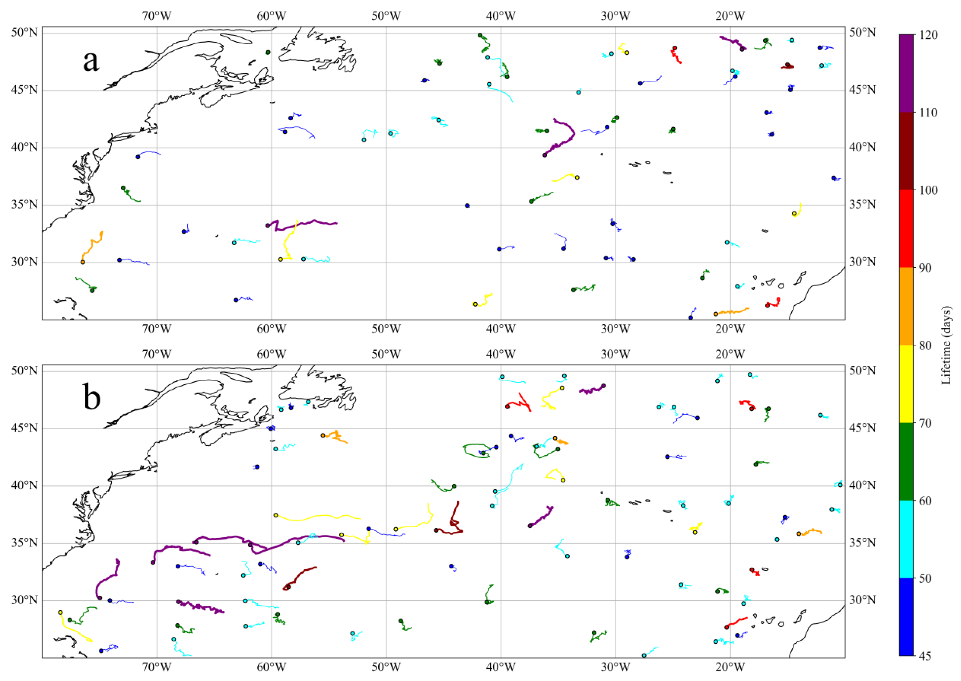This screenshot has width=961, height=681.
Task: Click the purple 110–120 colorbar segment
Action: coord(906,73)
